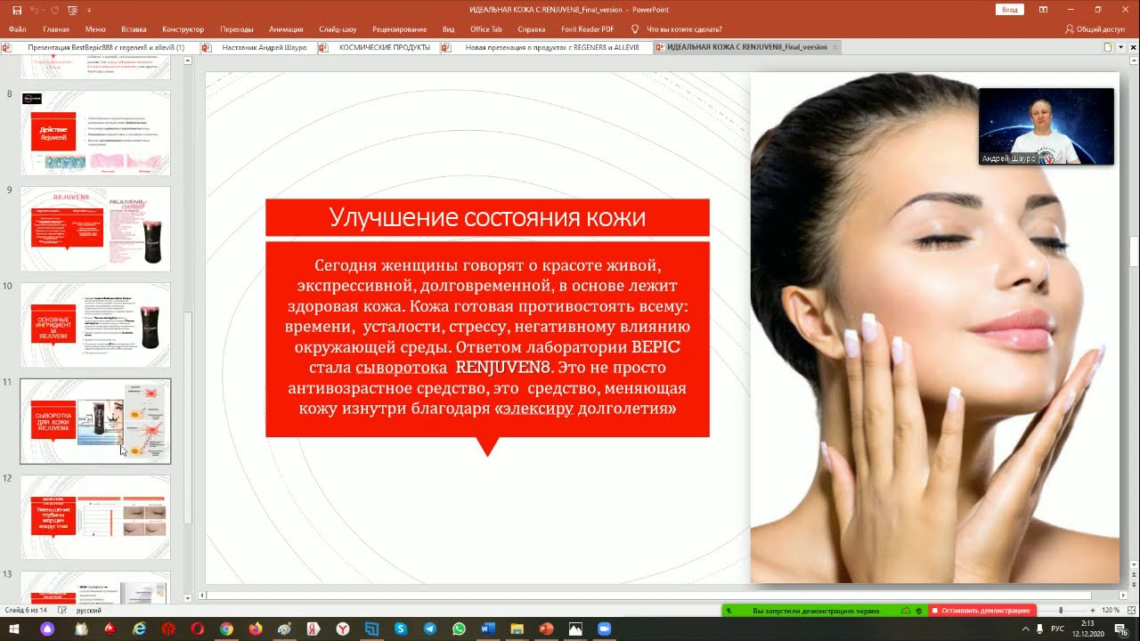Click the Андрей Шауро video thumbnail
The image size is (1140, 641).
pyautogui.click(x=1046, y=126)
